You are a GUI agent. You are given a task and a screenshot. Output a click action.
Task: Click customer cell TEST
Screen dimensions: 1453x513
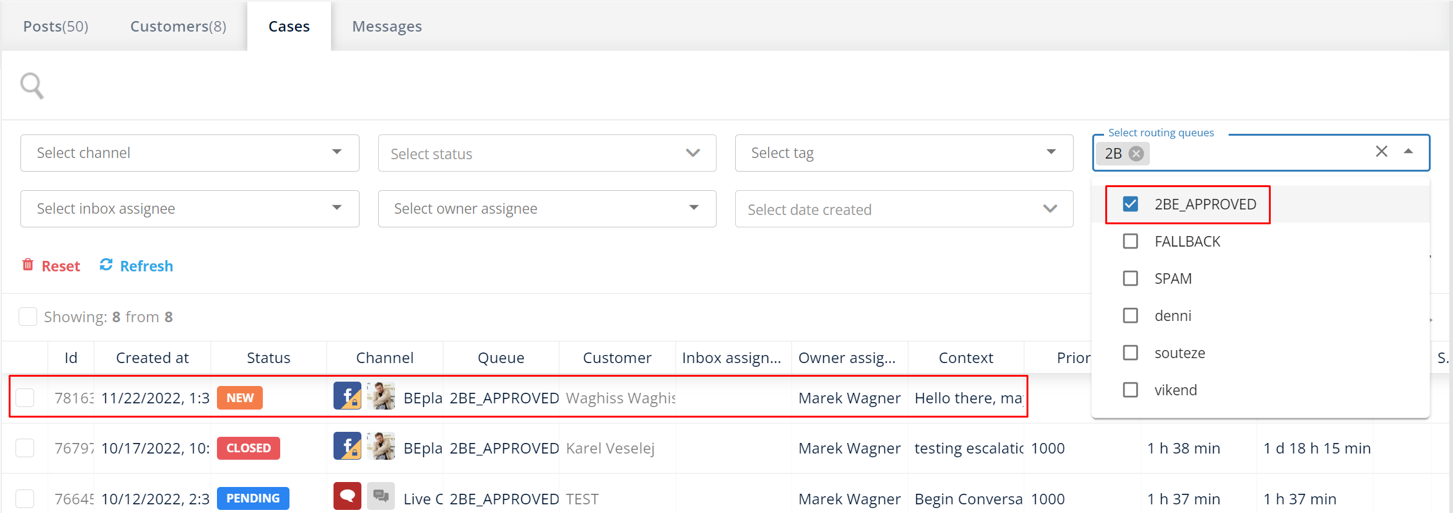pos(582,499)
